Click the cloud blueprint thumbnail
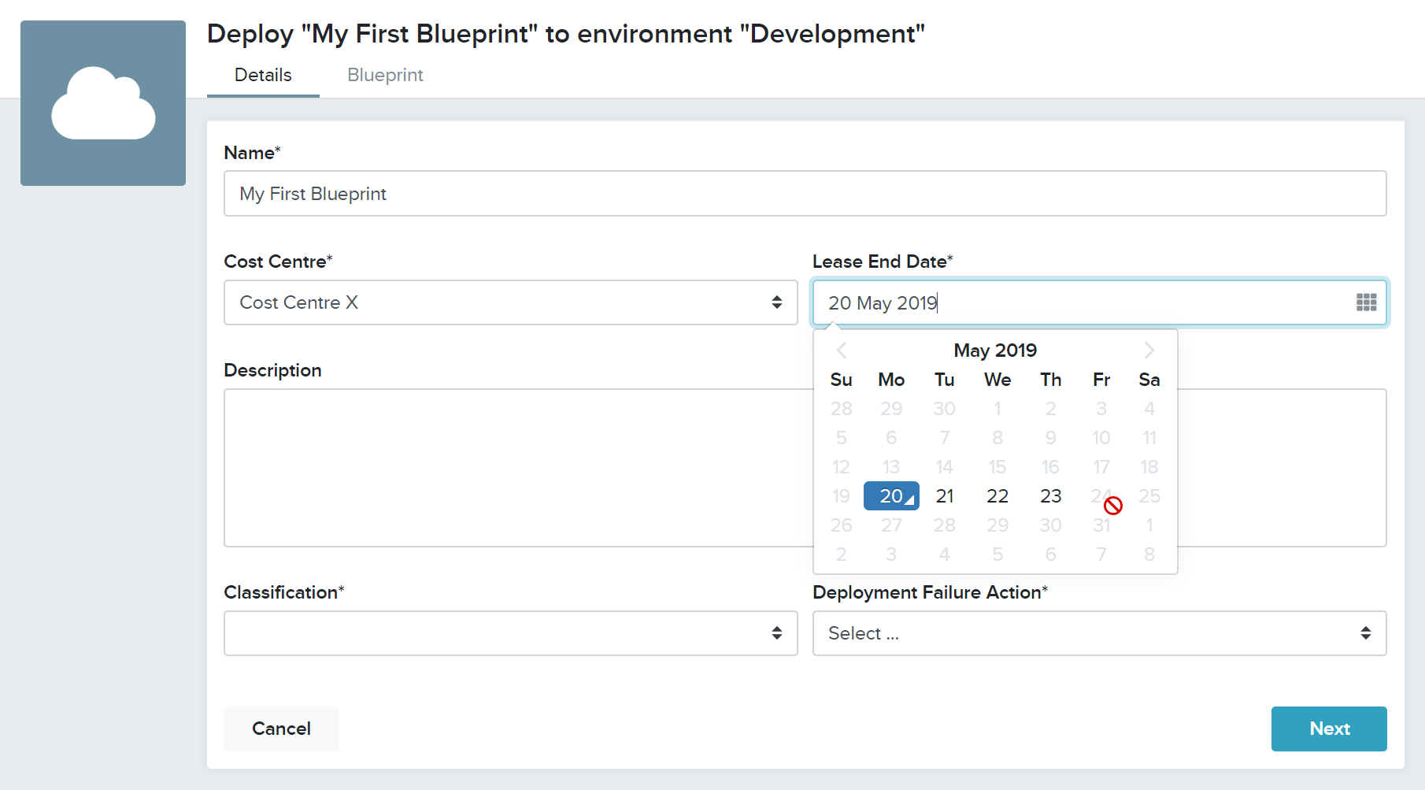 [x=103, y=103]
